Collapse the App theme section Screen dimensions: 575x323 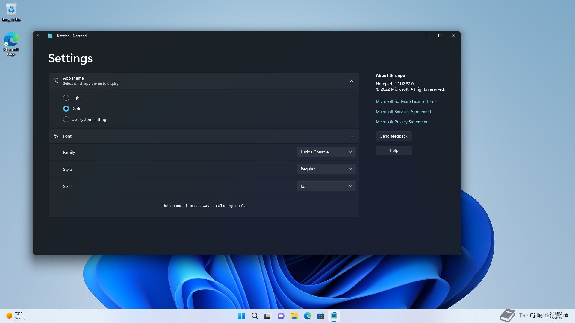tap(352, 81)
